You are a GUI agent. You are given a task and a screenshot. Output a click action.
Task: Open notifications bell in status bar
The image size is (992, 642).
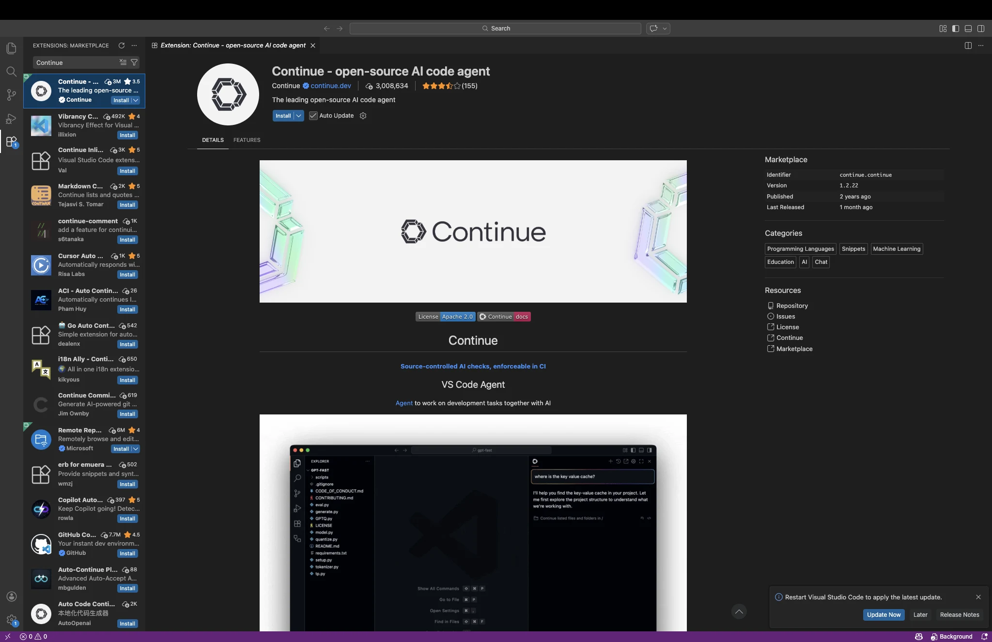coord(984,637)
